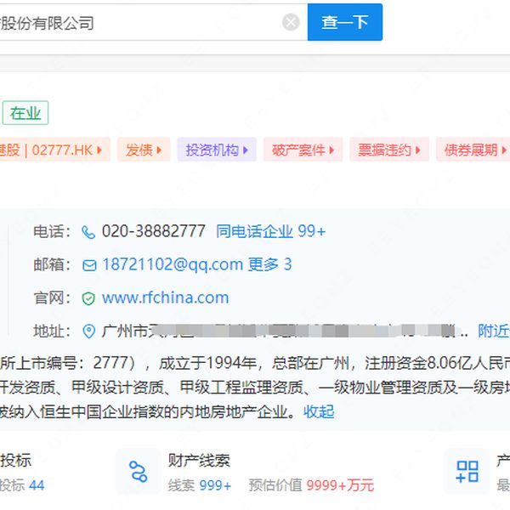Screen dimensions: 510x510
Task: Click the 在业 status tag
Action: coord(25,113)
